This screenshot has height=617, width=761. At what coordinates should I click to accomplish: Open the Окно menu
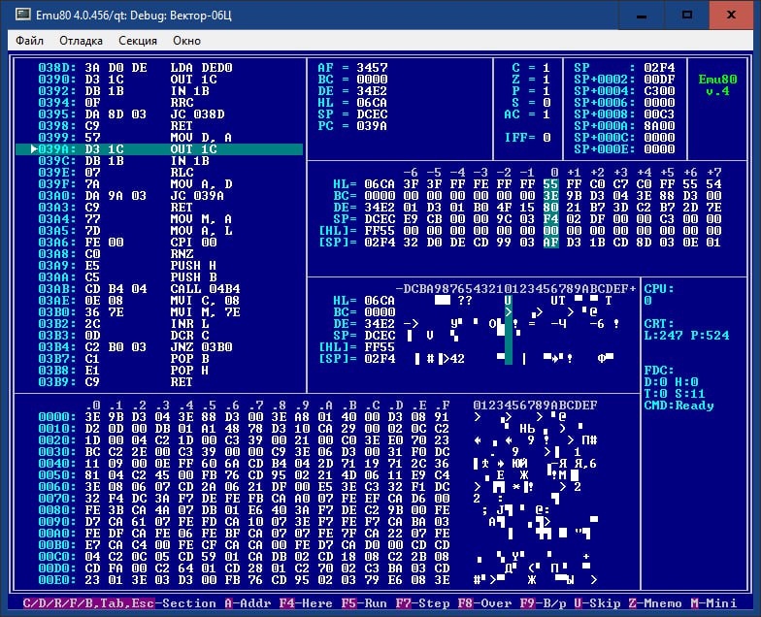tap(186, 41)
